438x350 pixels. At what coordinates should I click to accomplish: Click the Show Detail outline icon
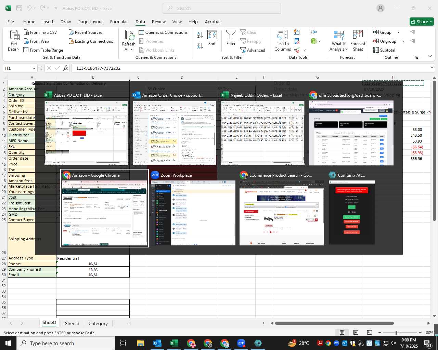click(412, 32)
